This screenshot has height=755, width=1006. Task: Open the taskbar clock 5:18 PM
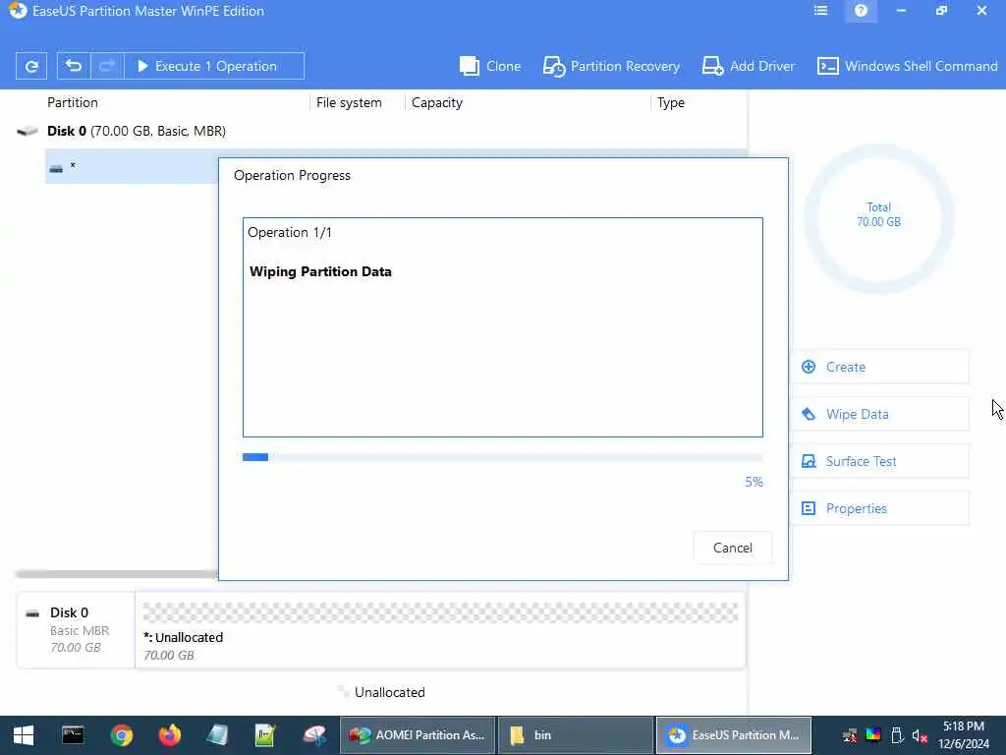tap(964, 735)
